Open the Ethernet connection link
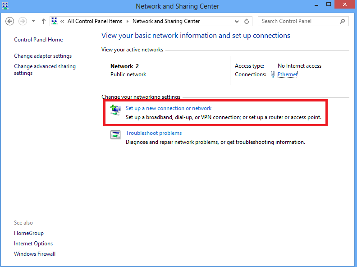 point(287,74)
